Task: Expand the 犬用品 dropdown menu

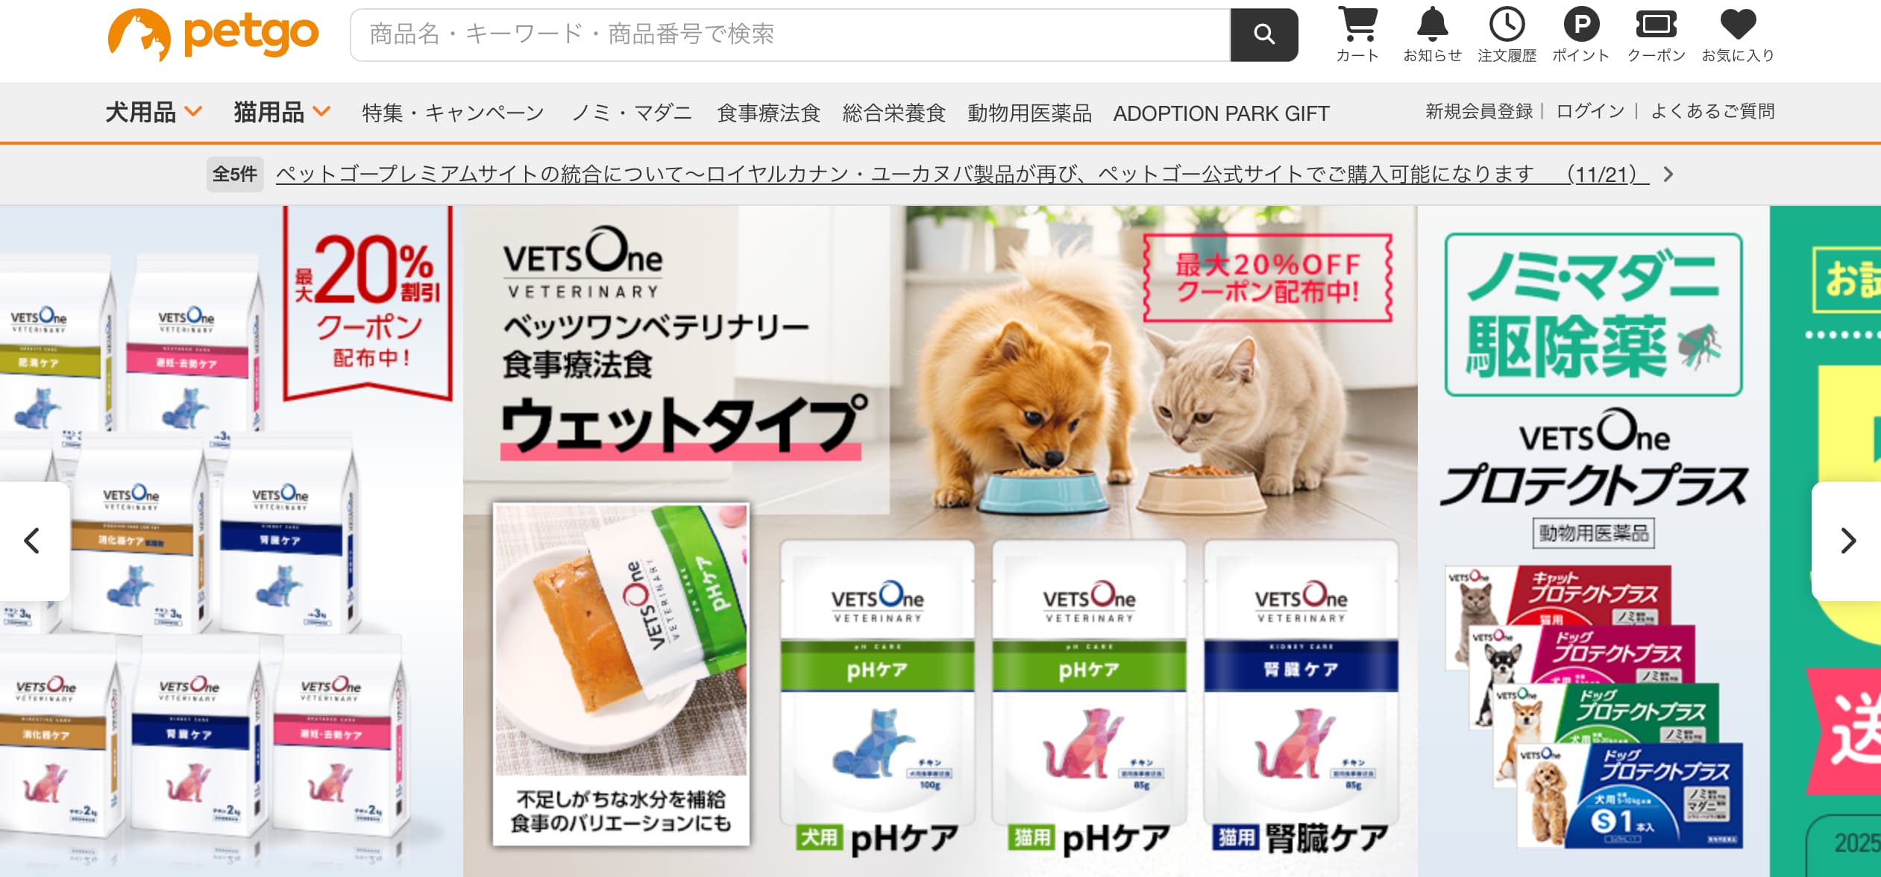Action: (x=154, y=113)
